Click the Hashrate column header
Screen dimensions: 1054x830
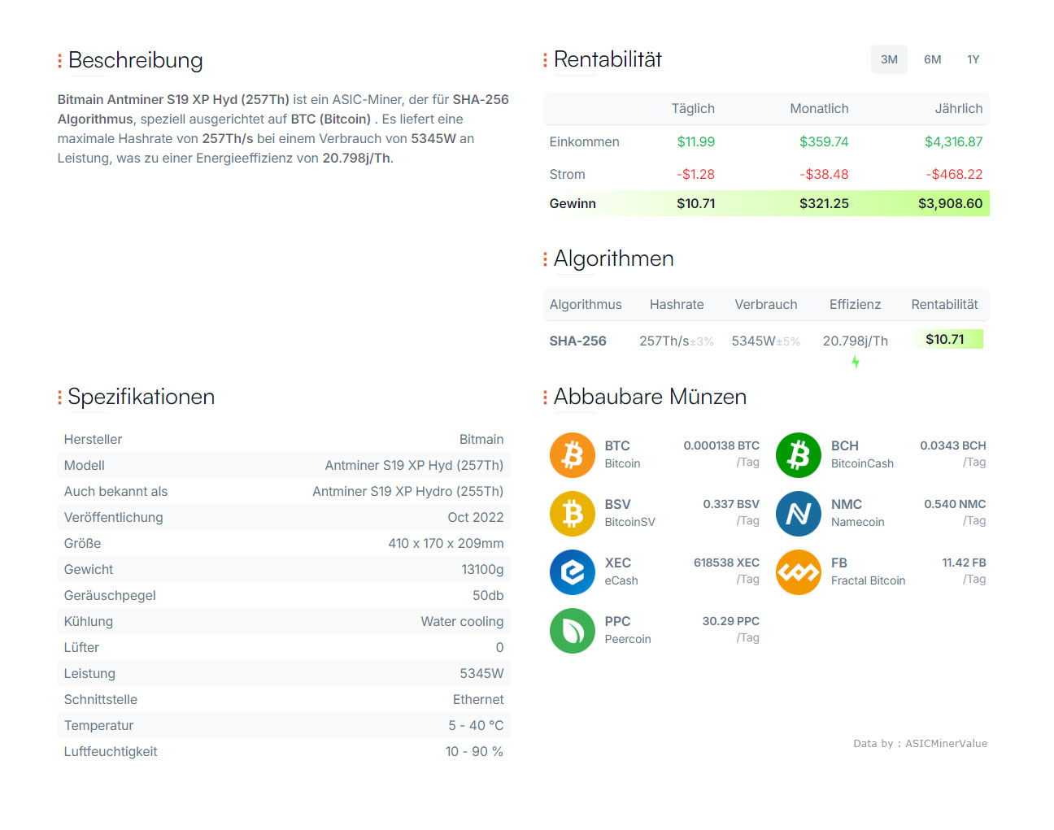point(677,304)
